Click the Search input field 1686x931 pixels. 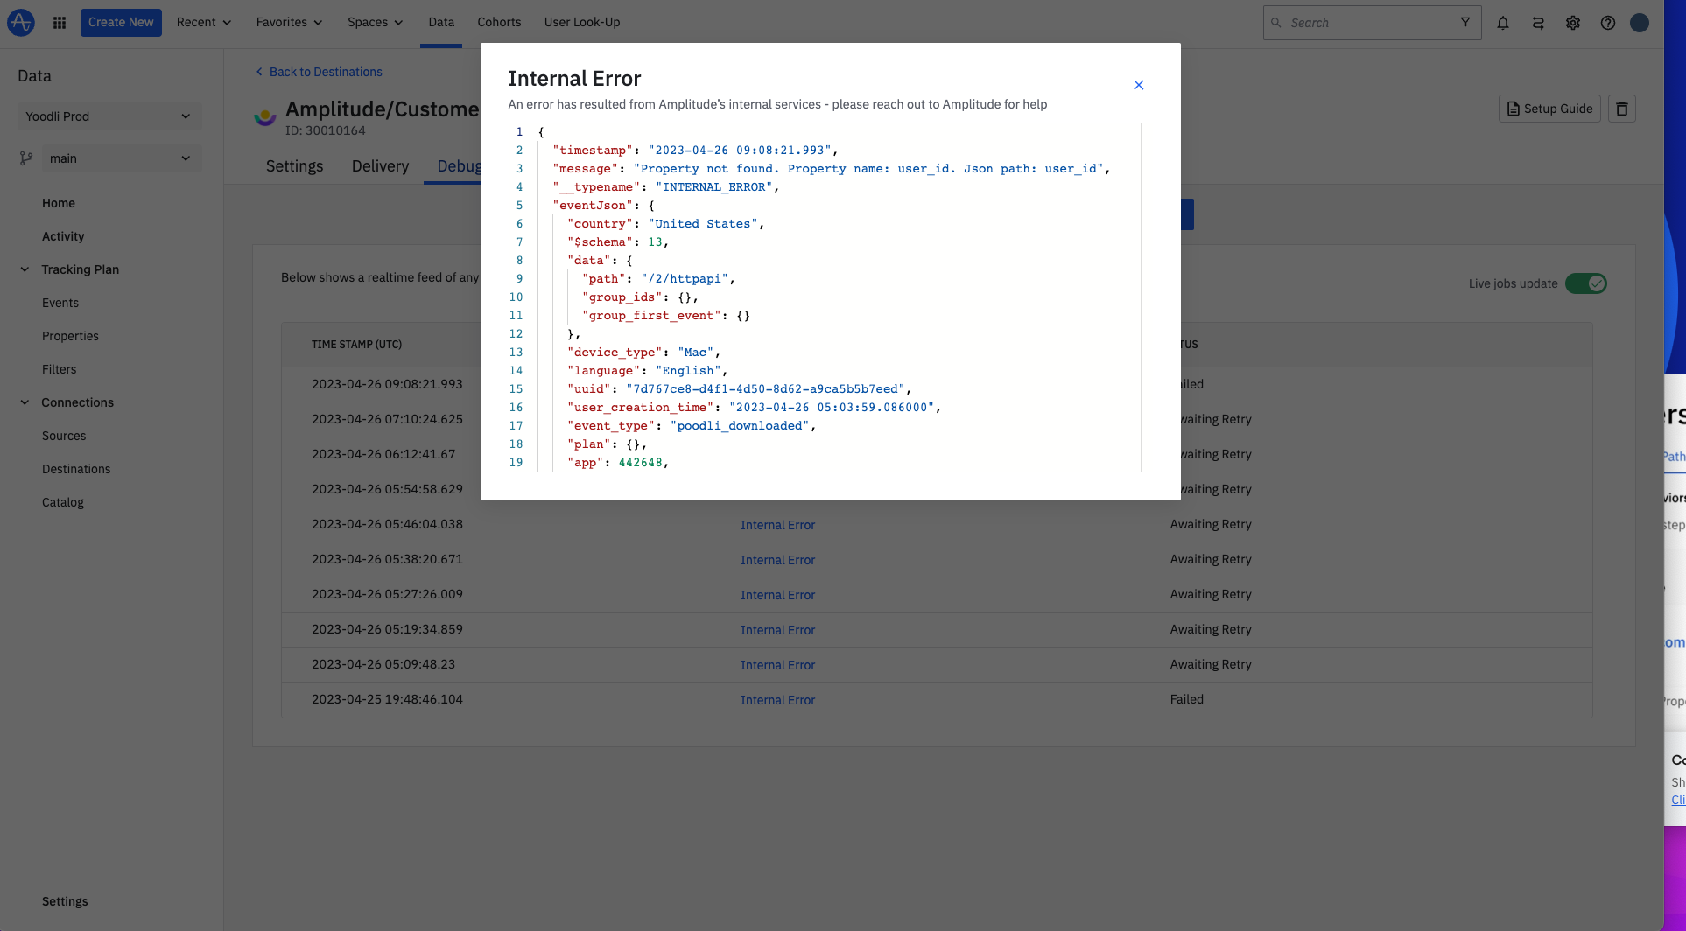click(x=1372, y=23)
